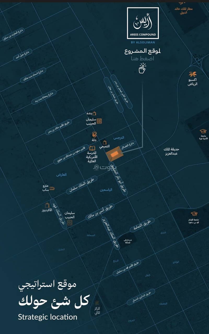Screen dimensions: 209x334
Task: Select the orange project site block
Action: [x=115, y=153]
